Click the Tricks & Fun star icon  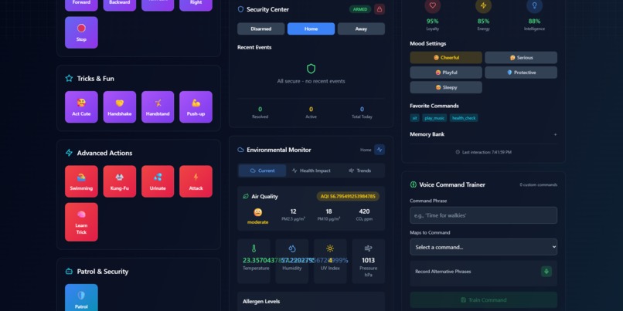point(69,79)
